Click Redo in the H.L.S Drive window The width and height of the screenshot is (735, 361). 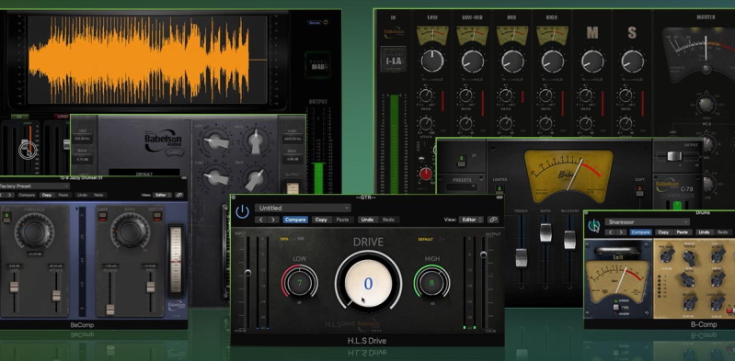[388, 220]
